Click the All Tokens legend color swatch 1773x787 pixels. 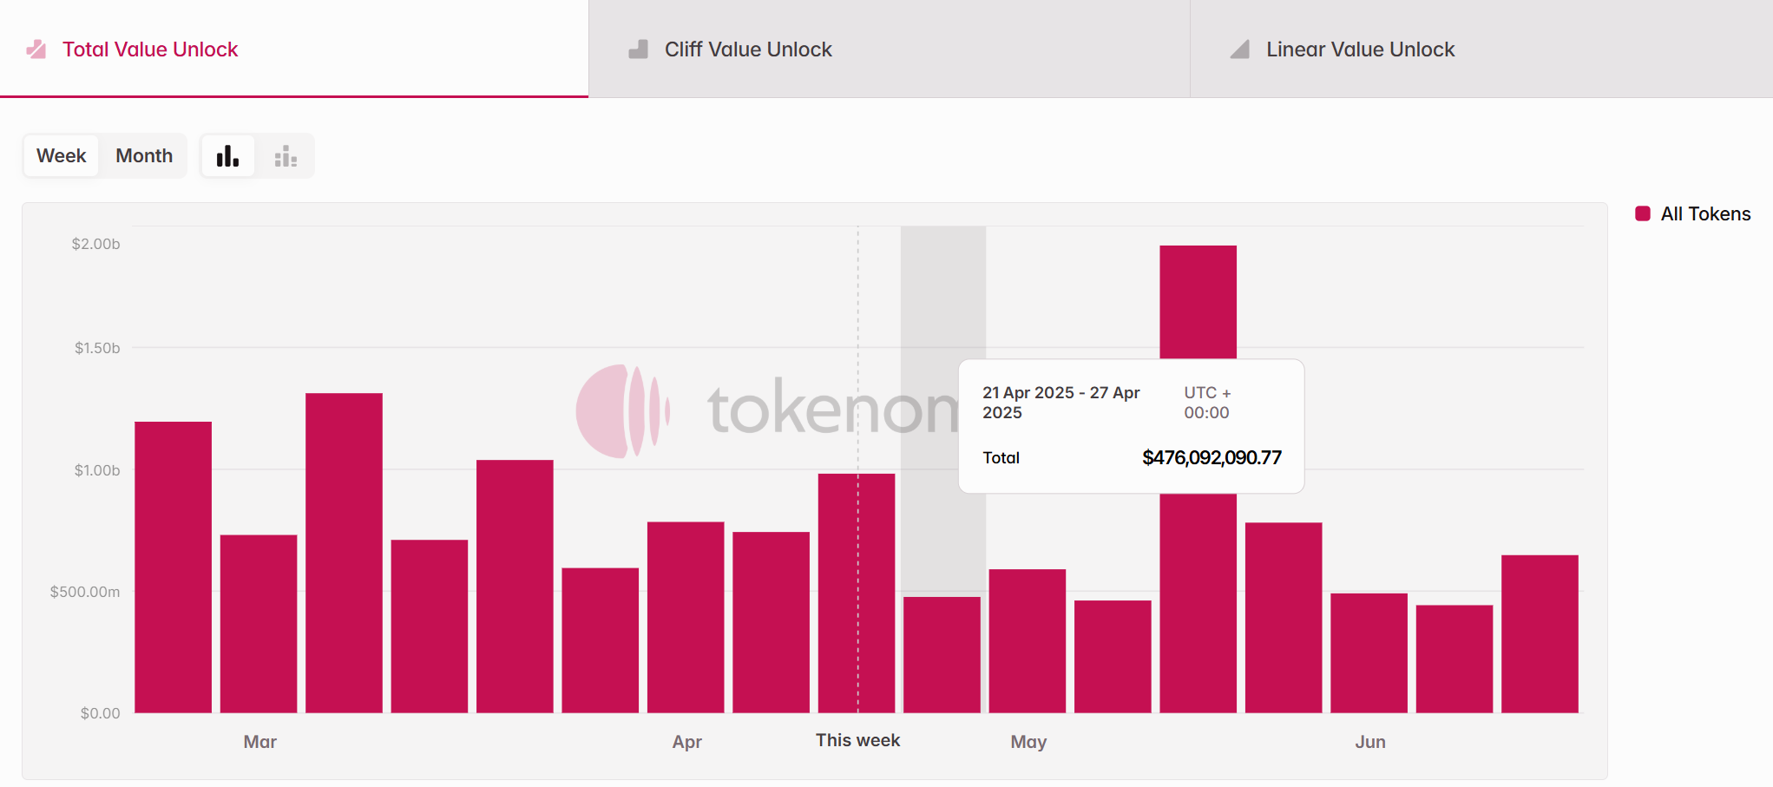click(1642, 213)
